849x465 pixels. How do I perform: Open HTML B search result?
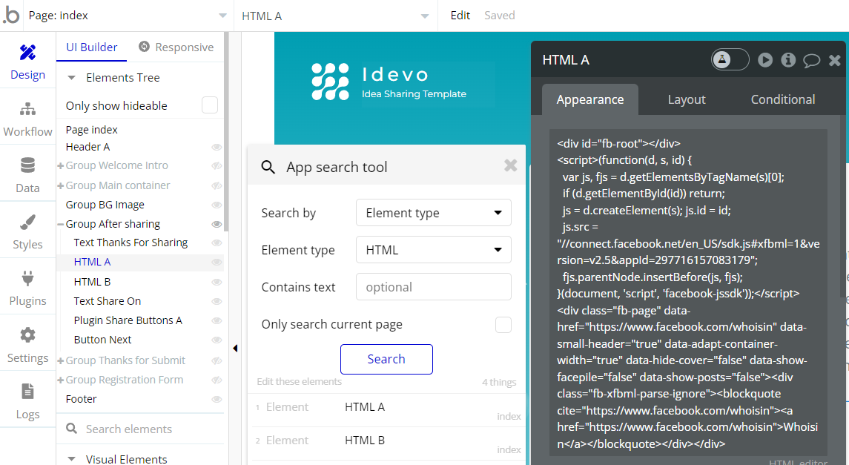tap(386, 443)
